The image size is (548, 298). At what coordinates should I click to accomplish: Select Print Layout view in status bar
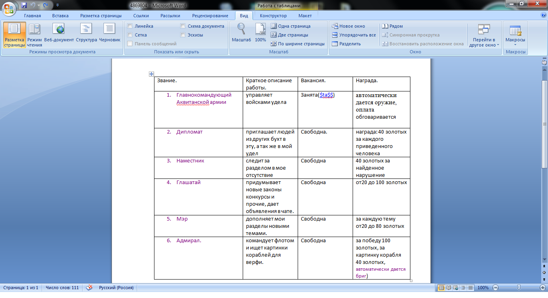tap(441, 288)
